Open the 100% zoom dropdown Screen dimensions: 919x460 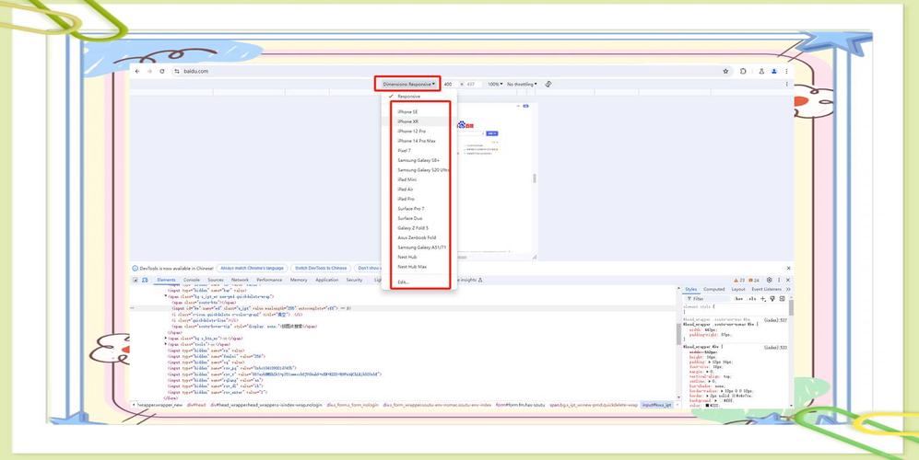coord(495,84)
